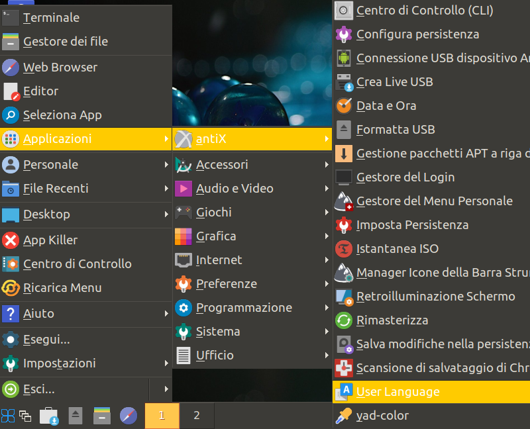Viewport: 530px width, 429px height.
Task: Click Gestore del Menu Personale icon
Action: tap(344, 201)
